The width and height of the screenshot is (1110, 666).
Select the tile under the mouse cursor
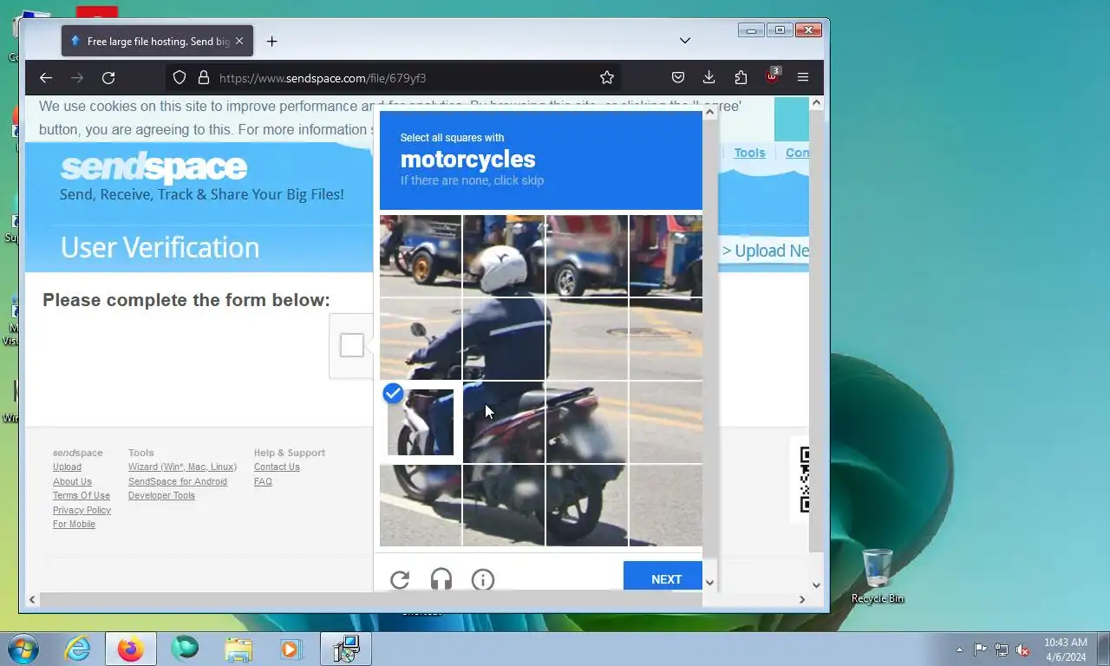504,422
